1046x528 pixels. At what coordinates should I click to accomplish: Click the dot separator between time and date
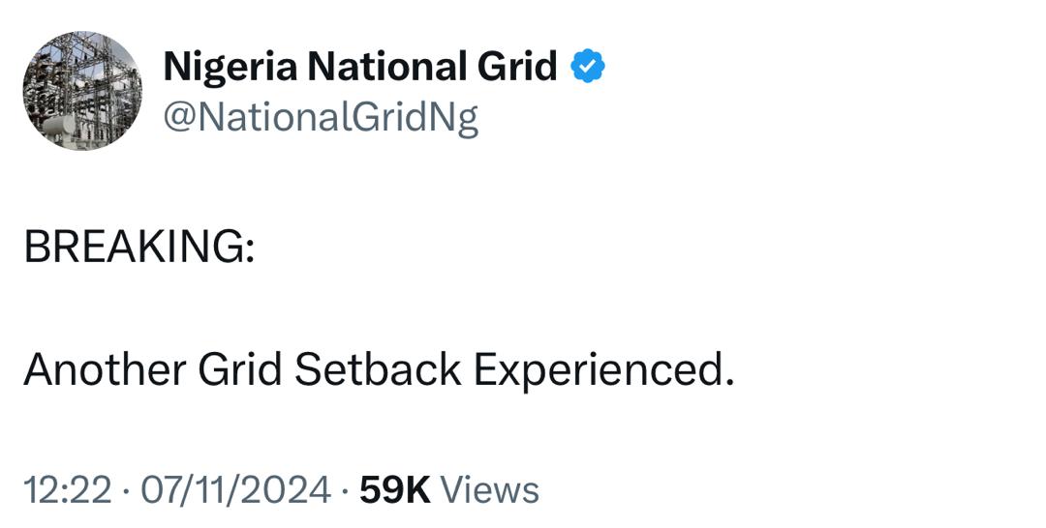point(128,490)
